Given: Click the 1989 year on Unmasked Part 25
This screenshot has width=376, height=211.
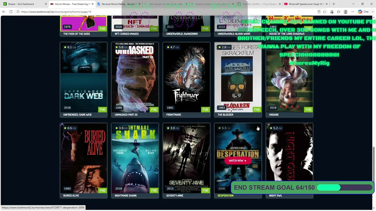Looking at the screenshot, I should click(x=119, y=108).
